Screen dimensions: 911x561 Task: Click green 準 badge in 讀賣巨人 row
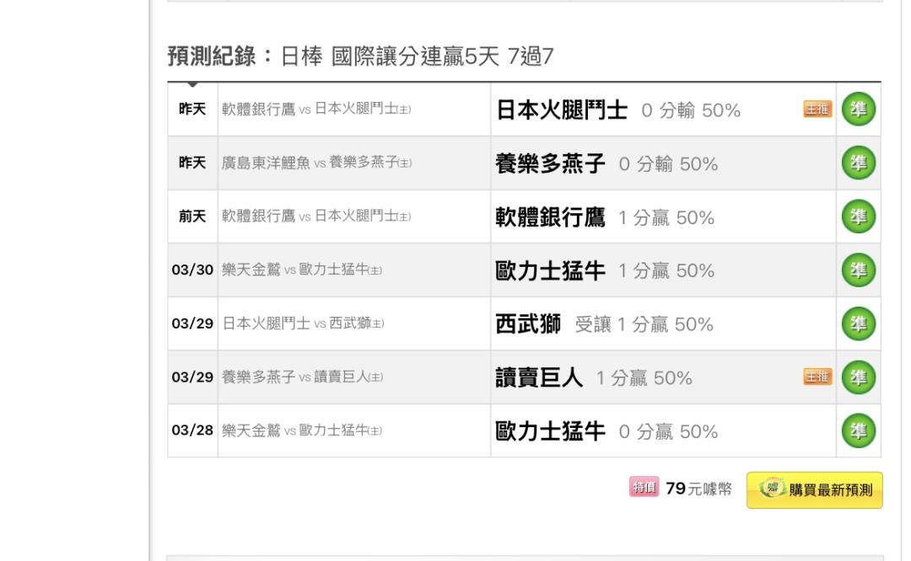pyautogui.click(x=858, y=377)
